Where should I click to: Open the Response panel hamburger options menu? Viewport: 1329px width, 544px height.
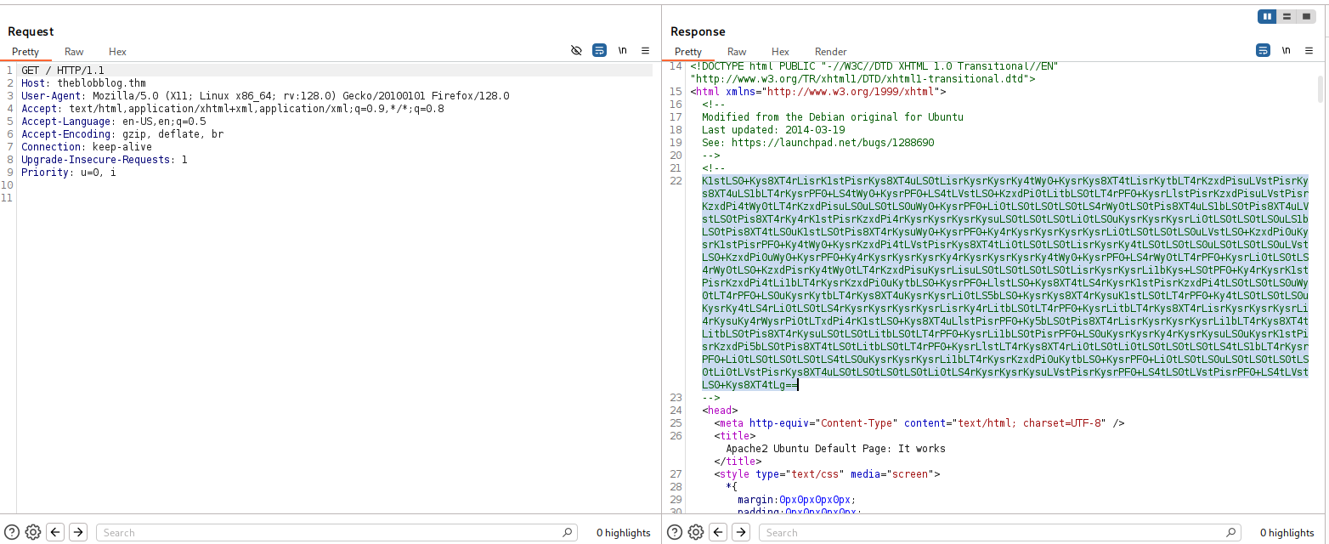tap(1309, 51)
